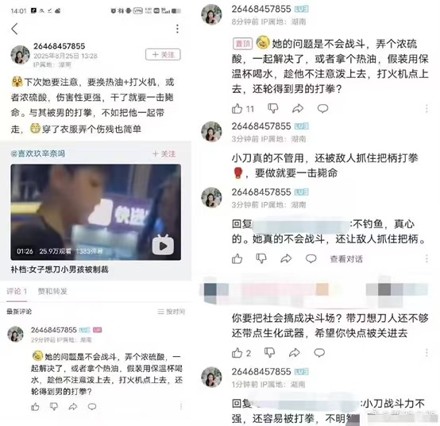Play the embedded video thumbnail
The height and width of the screenshot is (426, 440).
pos(95,212)
